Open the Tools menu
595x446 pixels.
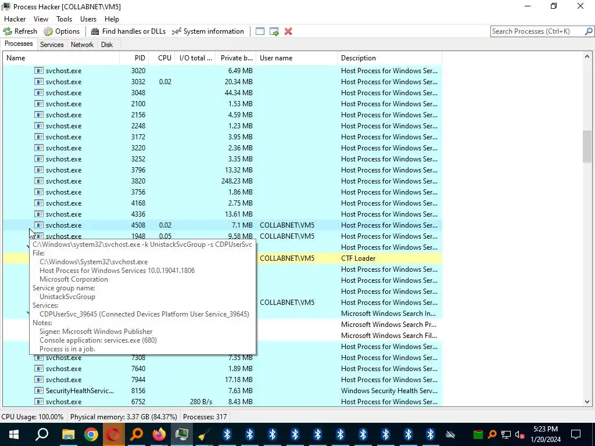(64, 19)
